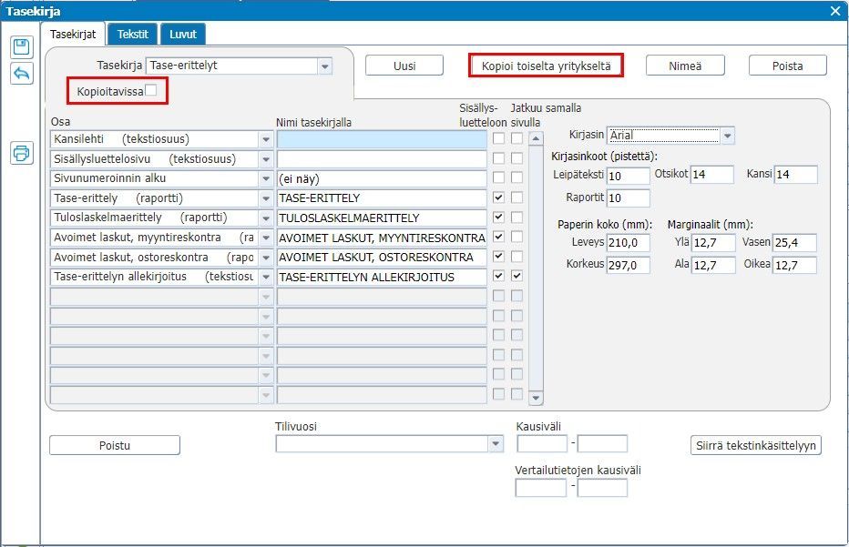Click scroll-down arrow of the Osa list
The image size is (849, 547).
coord(536,398)
